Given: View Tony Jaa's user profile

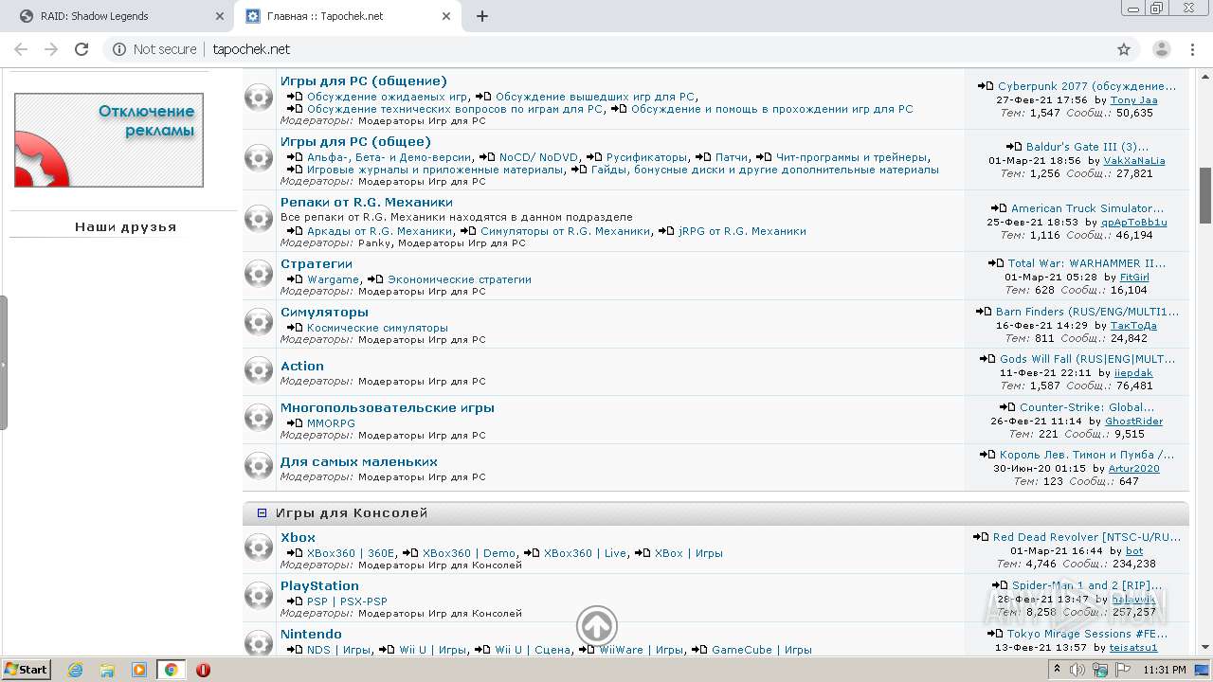Looking at the screenshot, I should [1133, 100].
